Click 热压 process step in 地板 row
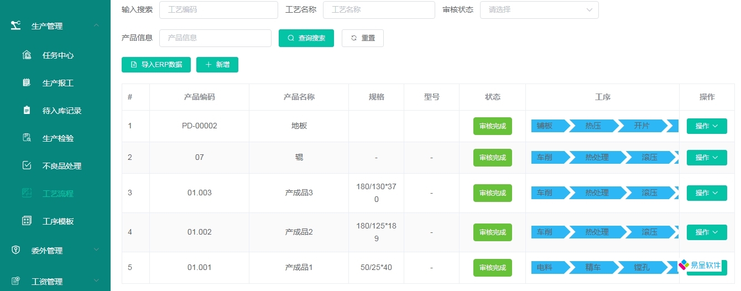Viewport: 741px width, 291px height. 593,126
